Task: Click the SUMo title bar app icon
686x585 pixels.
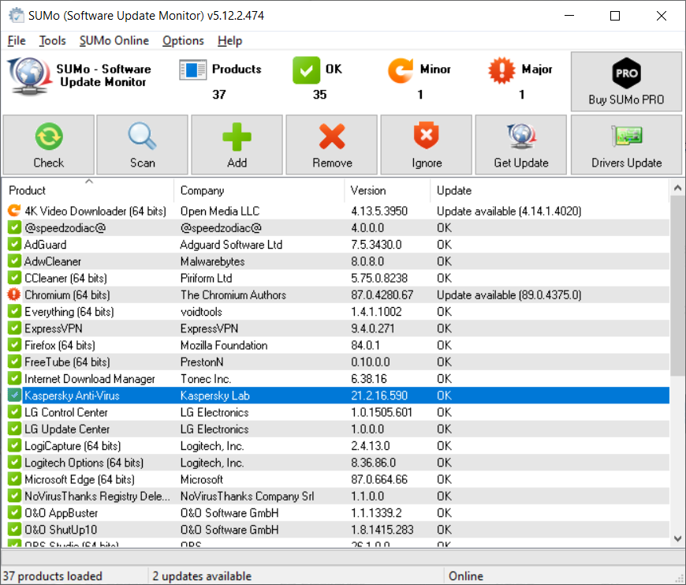Action: (x=17, y=15)
